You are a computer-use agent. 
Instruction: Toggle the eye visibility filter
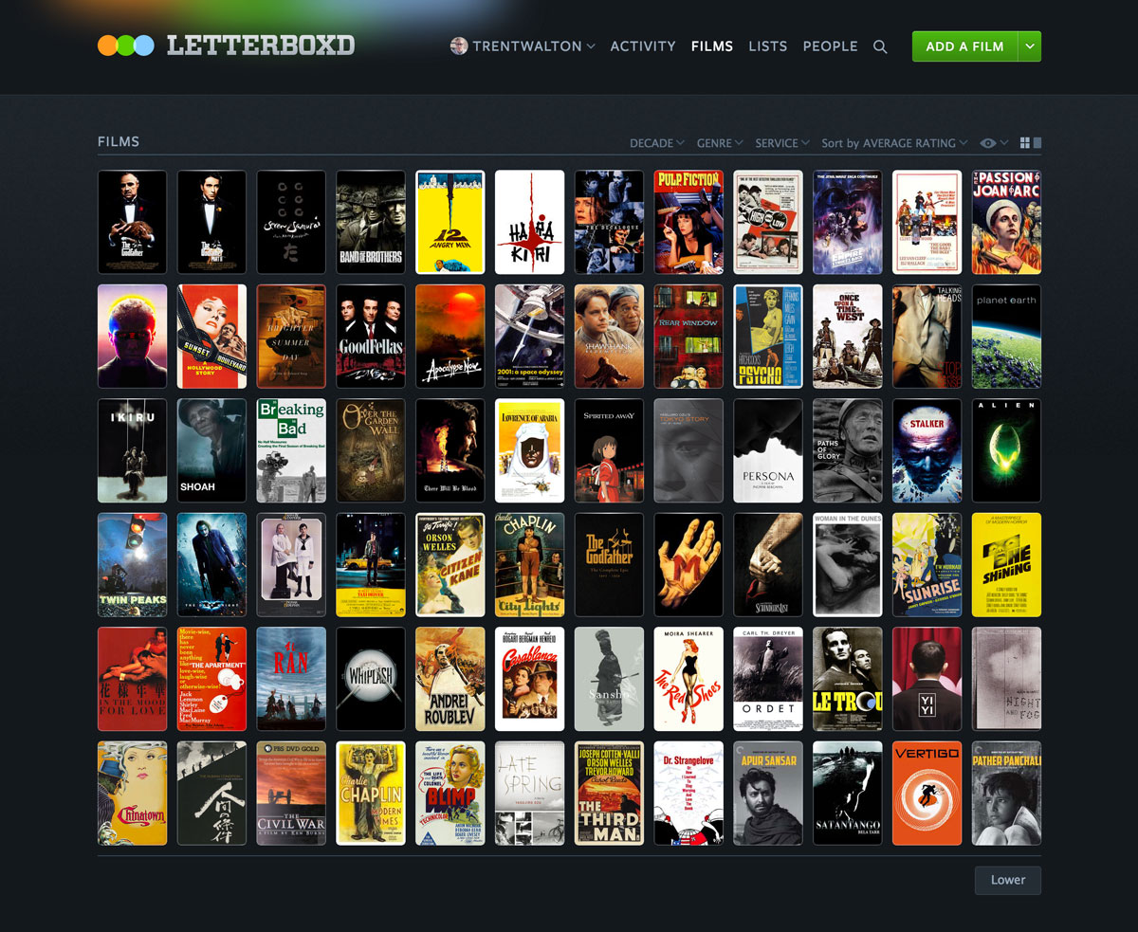988,143
